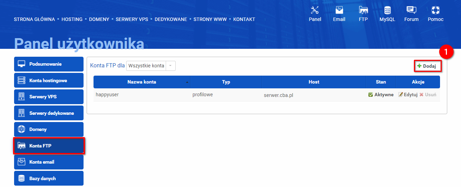
Task: Open the Serwery dedykowane sidebar button
Action: (x=49, y=113)
